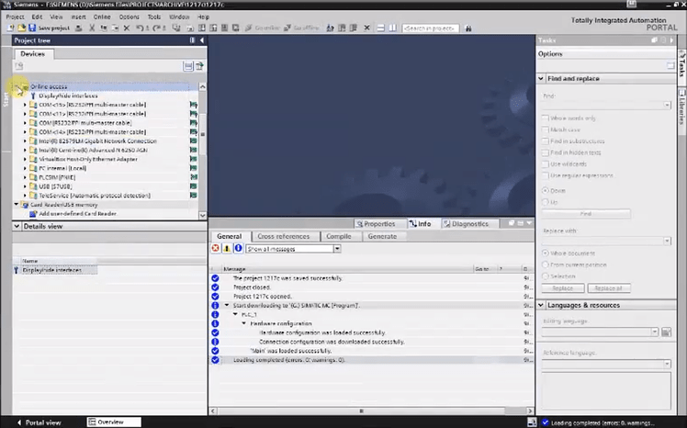
Task: Click the Search in project field
Action: click(x=433, y=28)
